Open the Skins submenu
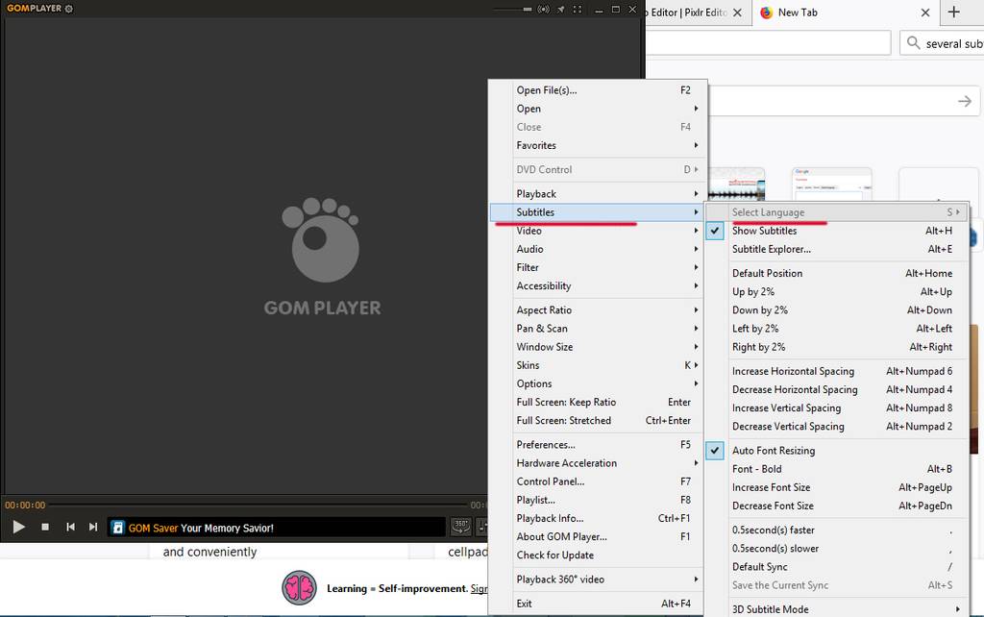This screenshot has height=617, width=984. 598,364
